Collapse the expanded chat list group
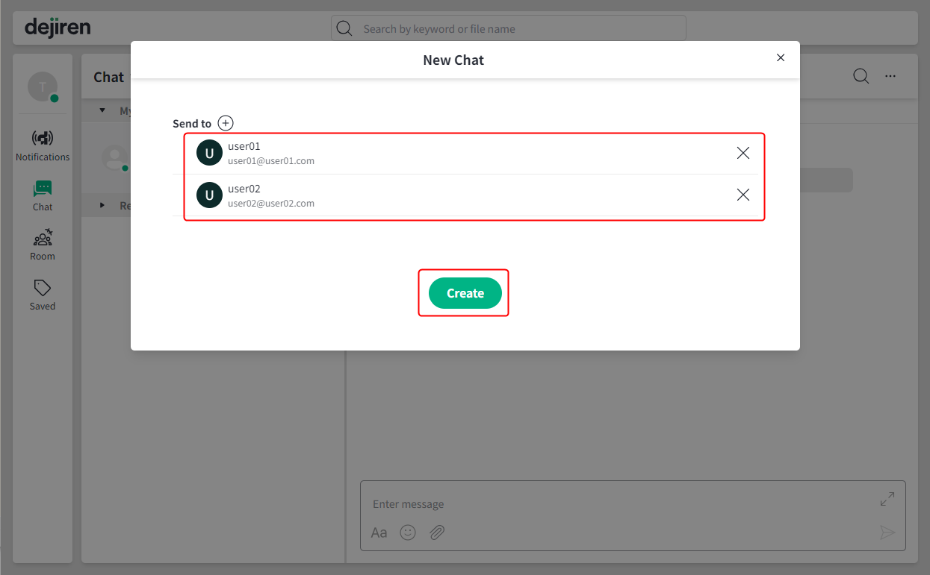 tap(102, 110)
